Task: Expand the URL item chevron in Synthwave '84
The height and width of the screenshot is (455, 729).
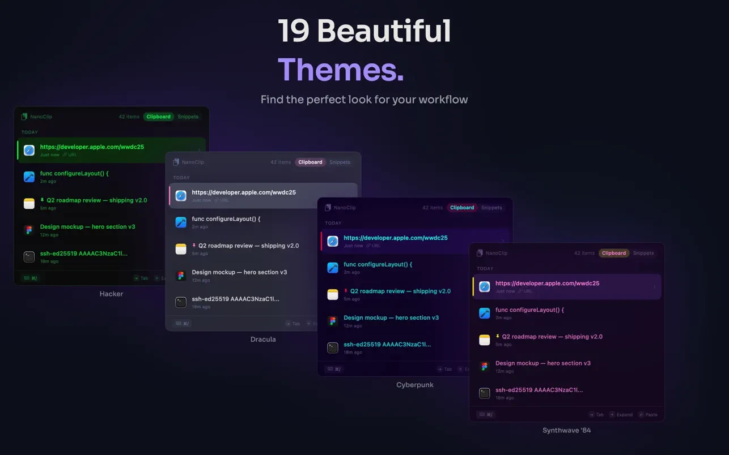Action: [654, 287]
